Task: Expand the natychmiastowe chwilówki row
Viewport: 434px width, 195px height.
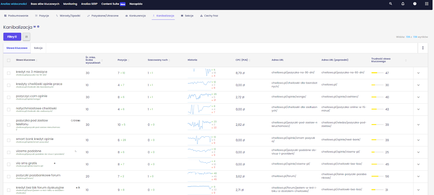Action: pos(418,109)
